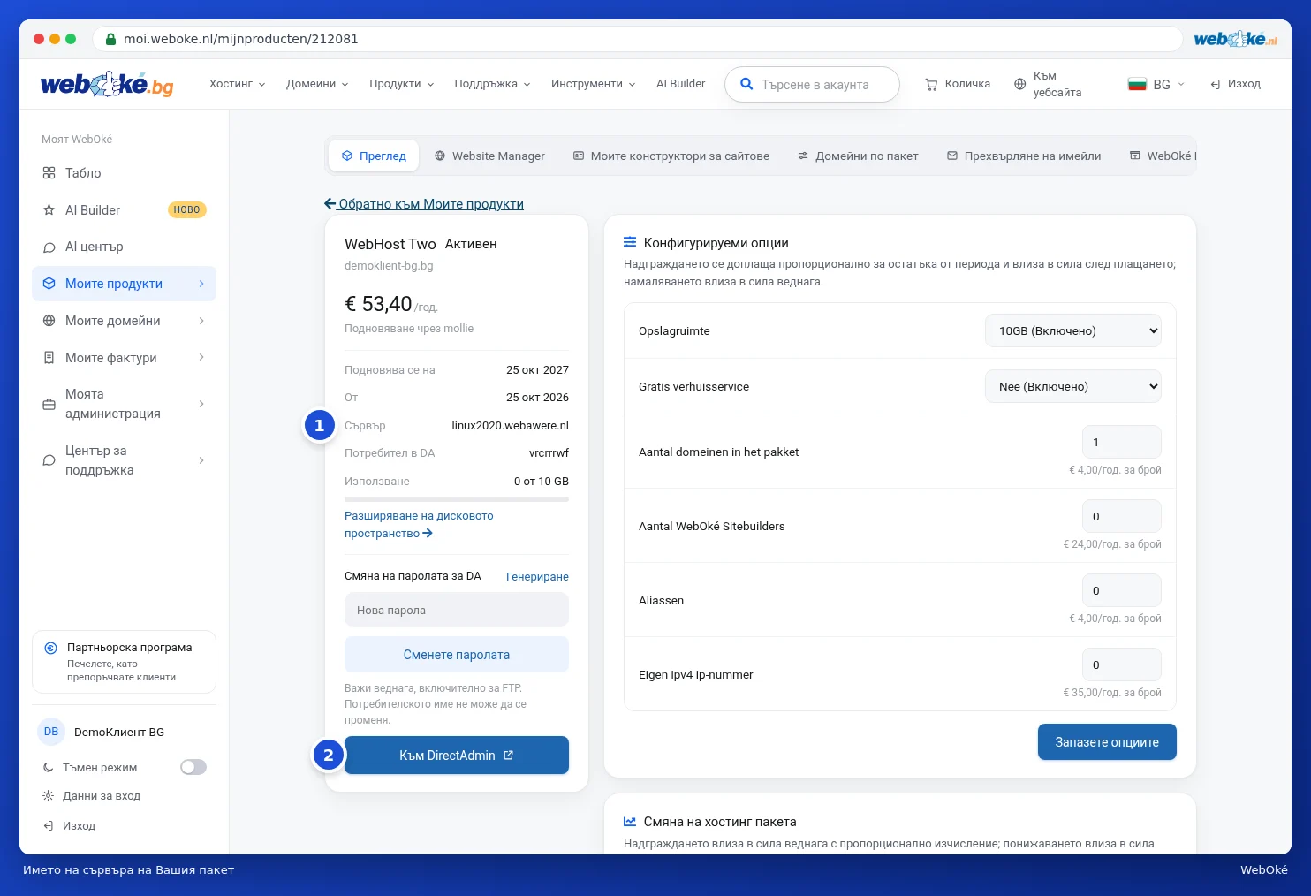Viewport: 1311px width, 896px height.
Task: Click the browser address bar padlock
Action: click(111, 39)
